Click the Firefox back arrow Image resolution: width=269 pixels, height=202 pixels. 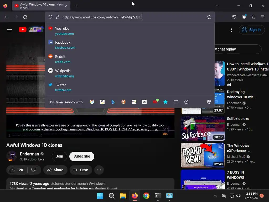coord(6,17)
